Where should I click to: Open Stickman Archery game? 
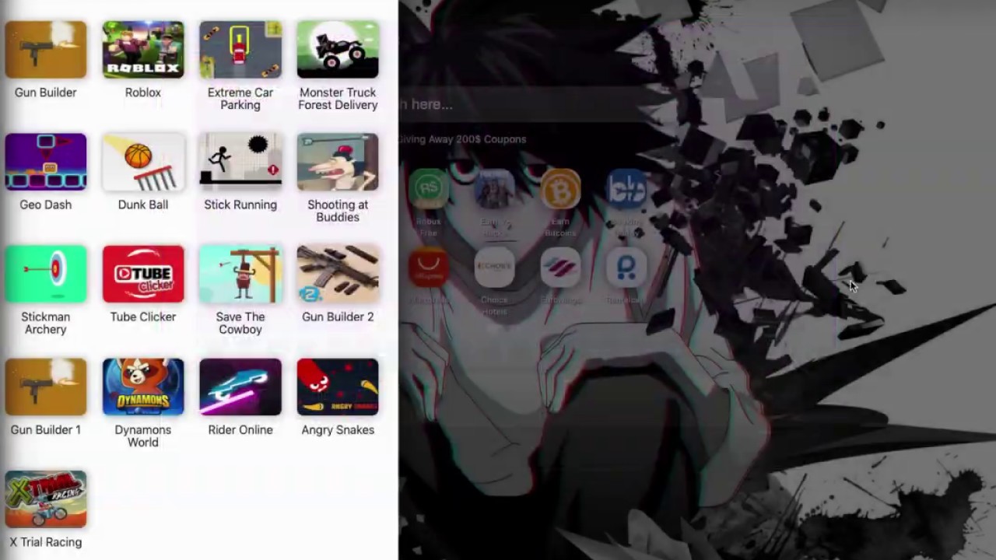coord(46,274)
